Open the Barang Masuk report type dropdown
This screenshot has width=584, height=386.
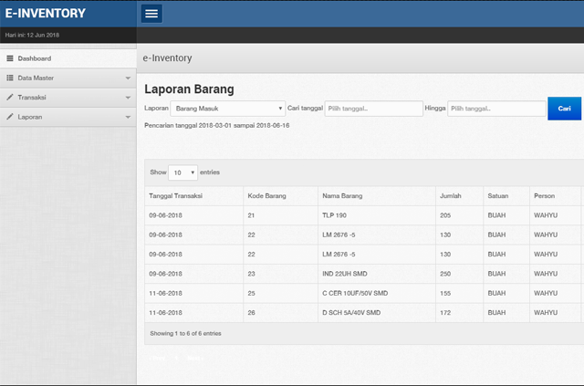pos(228,109)
